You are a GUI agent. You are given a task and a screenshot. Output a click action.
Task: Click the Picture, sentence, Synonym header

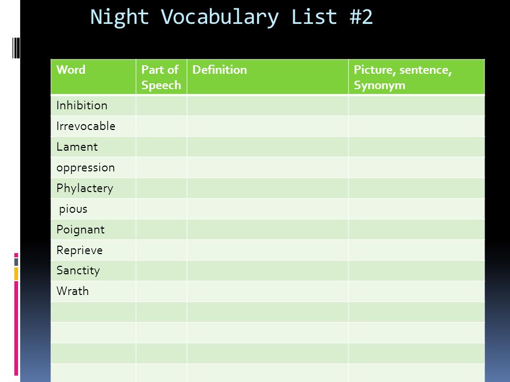pos(416,77)
